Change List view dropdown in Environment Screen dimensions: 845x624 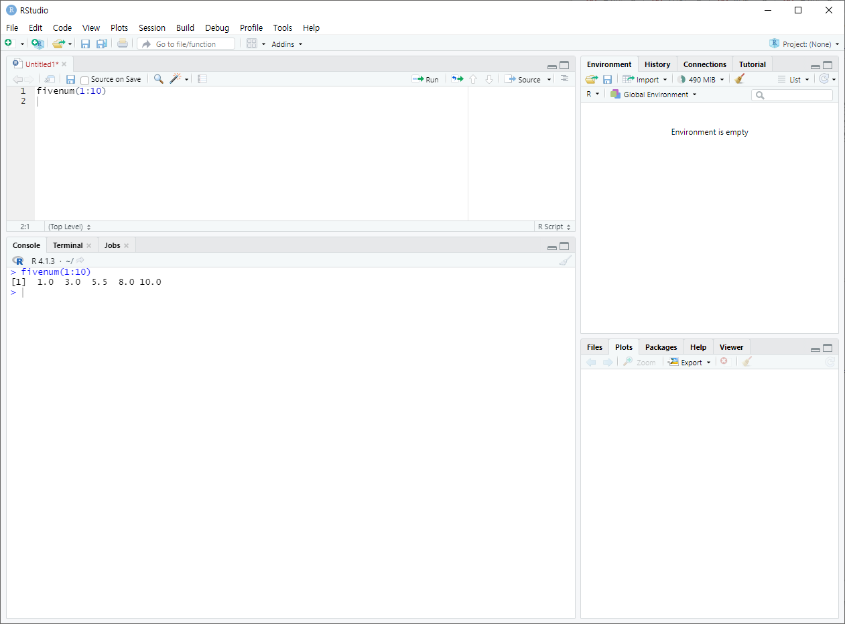pyautogui.click(x=794, y=79)
